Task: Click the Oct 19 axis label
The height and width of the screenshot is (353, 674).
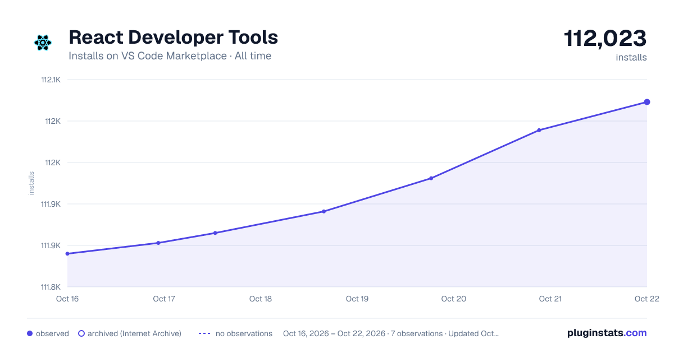Action: [357, 299]
